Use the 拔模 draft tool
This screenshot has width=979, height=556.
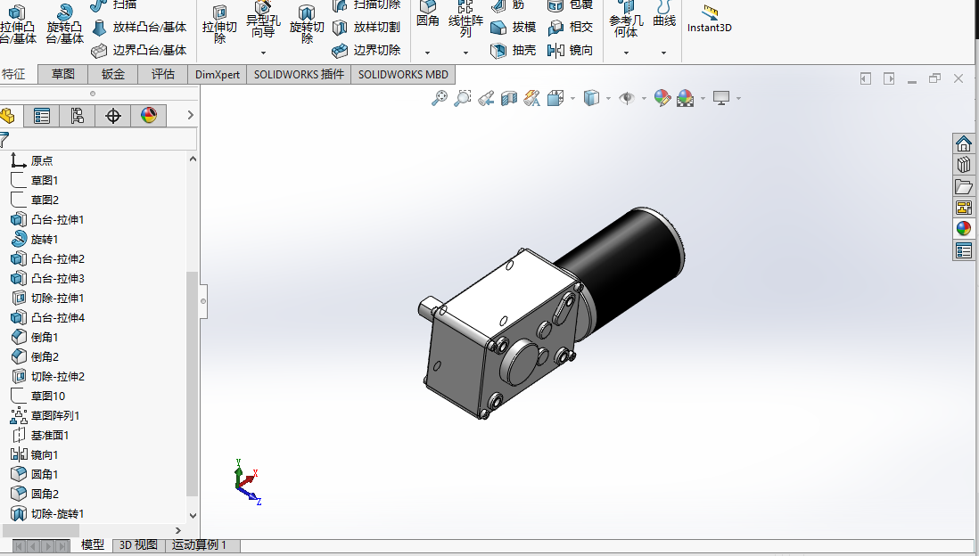click(514, 27)
